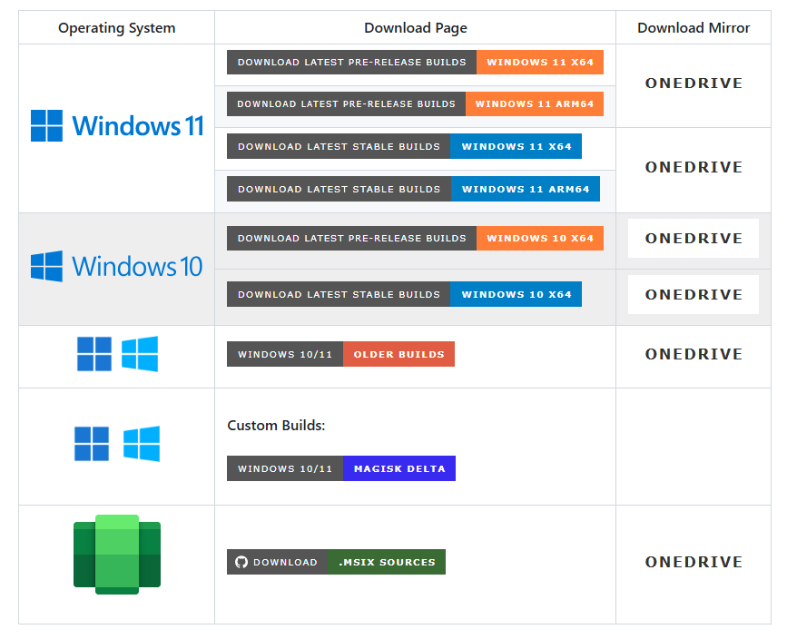The image size is (787, 639).
Task: Click the Windows 11 logo image
Action: click(117, 125)
